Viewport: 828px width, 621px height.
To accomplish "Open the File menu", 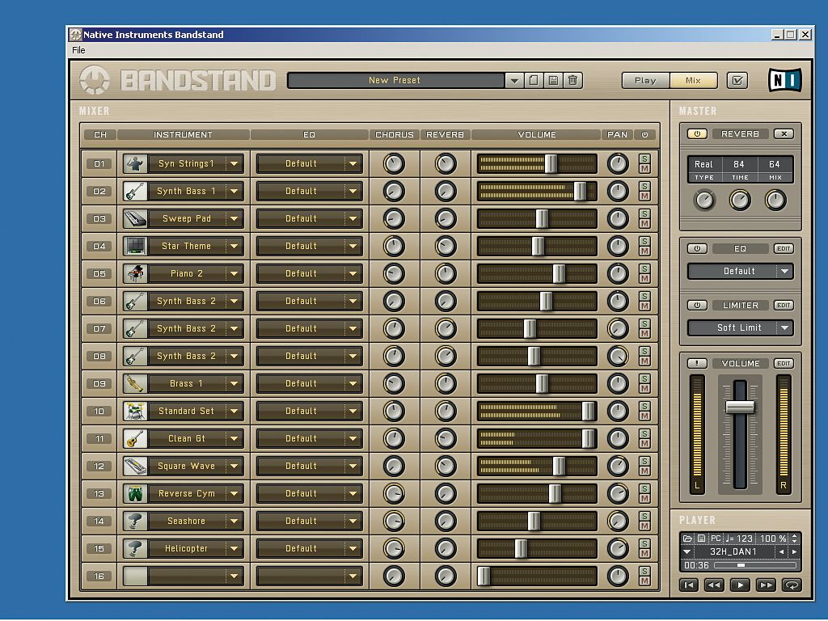I will click(78, 50).
